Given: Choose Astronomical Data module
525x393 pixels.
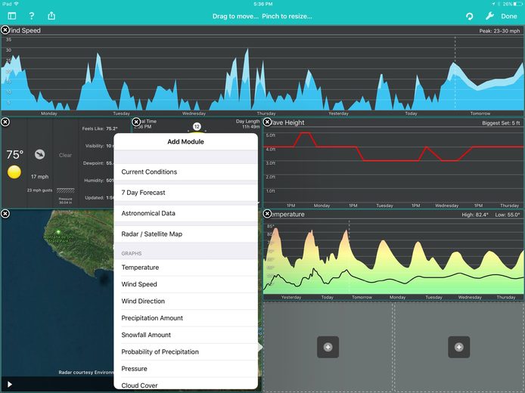Looking at the screenshot, I should point(186,213).
